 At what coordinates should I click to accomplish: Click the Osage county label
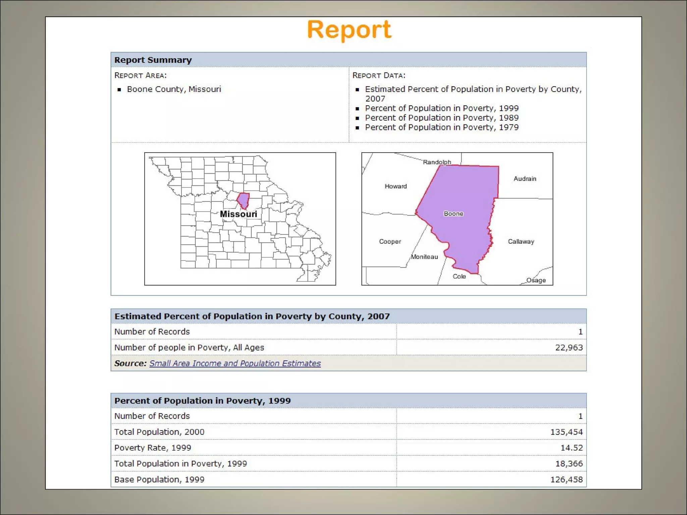tap(536, 280)
